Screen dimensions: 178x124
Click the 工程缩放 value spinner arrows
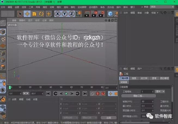coord(153,91)
